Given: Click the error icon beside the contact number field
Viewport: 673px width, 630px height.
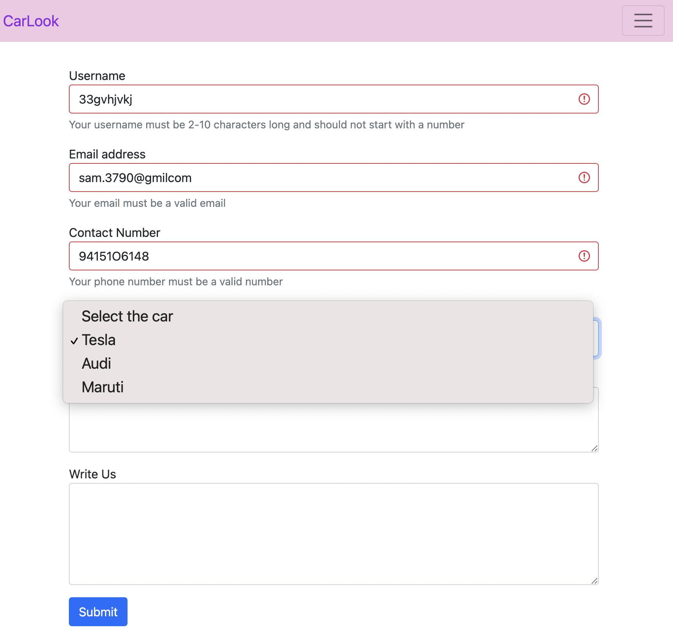Looking at the screenshot, I should coord(584,256).
